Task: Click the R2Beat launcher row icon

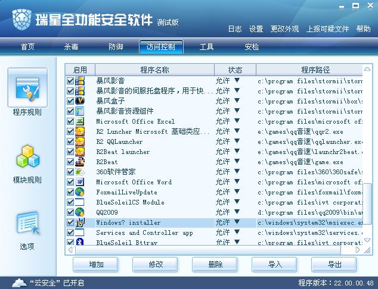Action: (80, 152)
